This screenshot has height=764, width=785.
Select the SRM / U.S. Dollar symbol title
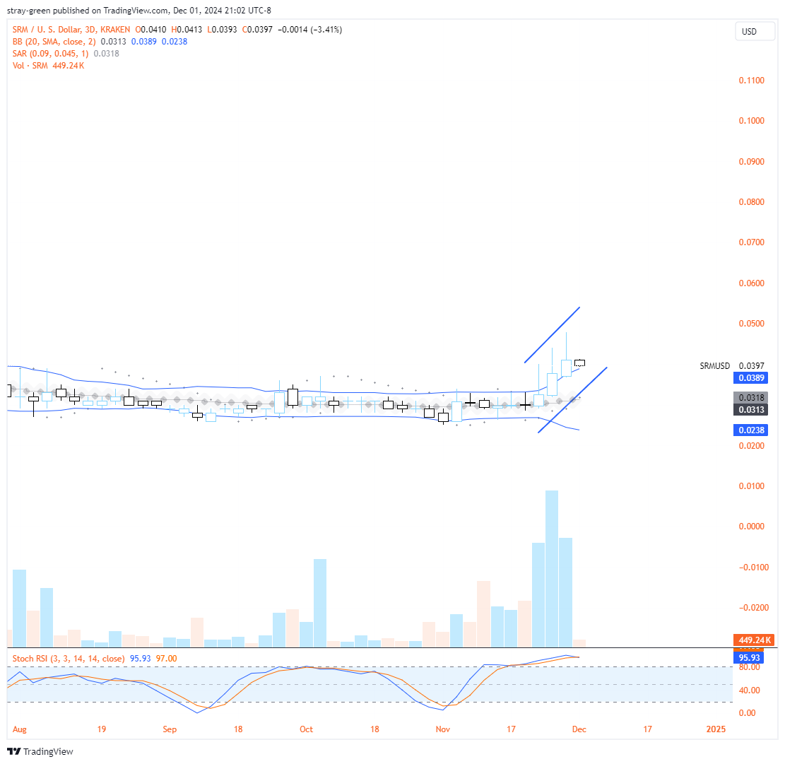[x=71, y=30]
